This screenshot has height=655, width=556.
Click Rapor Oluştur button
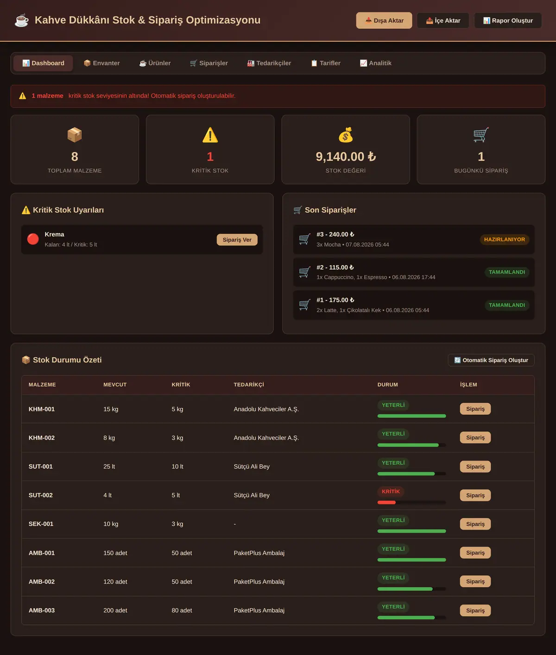pos(508,20)
